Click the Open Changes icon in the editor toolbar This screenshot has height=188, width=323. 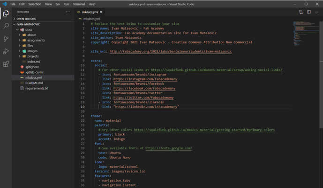[301, 12]
